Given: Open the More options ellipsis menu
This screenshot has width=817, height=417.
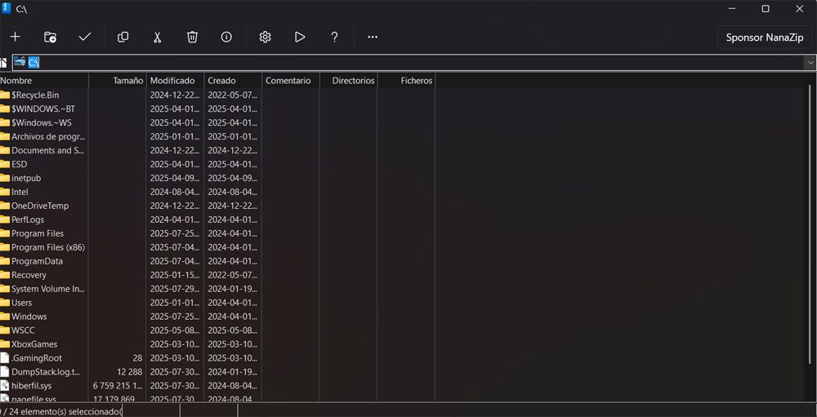Looking at the screenshot, I should tap(373, 37).
